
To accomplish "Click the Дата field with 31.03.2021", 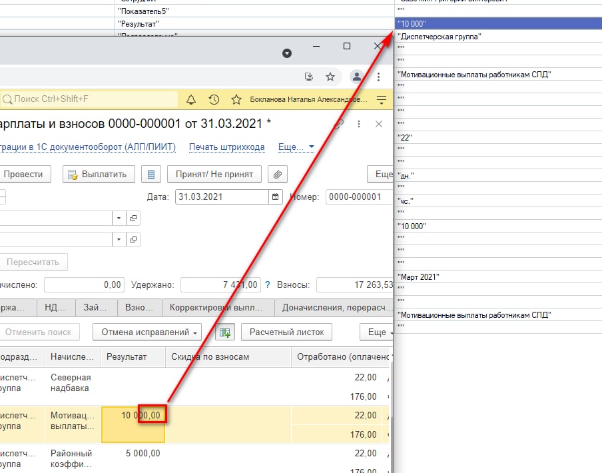I will point(222,197).
